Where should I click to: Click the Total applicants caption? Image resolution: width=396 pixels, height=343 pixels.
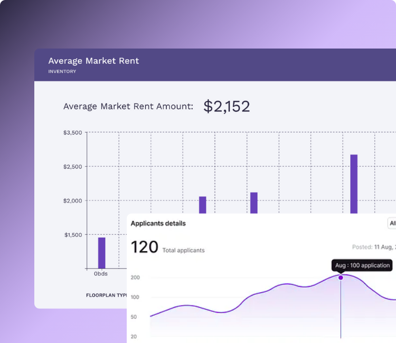click(183, 250)
